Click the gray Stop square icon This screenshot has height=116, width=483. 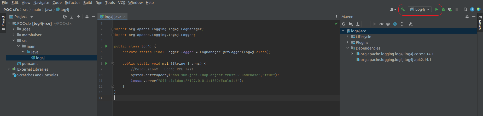tap(457, 9)
